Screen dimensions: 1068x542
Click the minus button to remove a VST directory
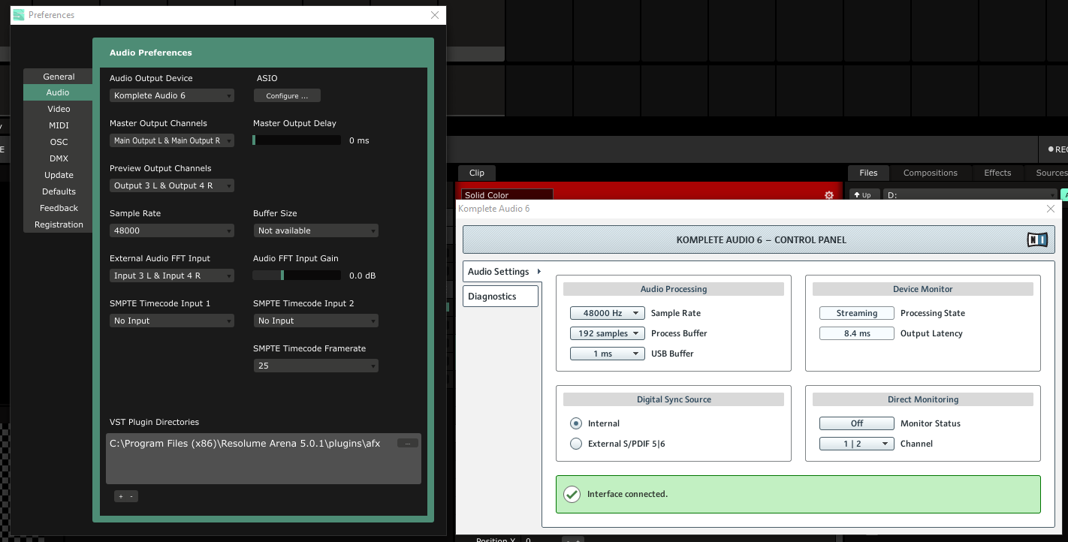coord(131,496)
